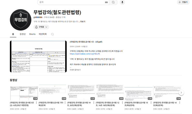Click the 동영상 section heading
This screenshot has width=192, height=114.
pyautogui.click(x=13, y=80)
